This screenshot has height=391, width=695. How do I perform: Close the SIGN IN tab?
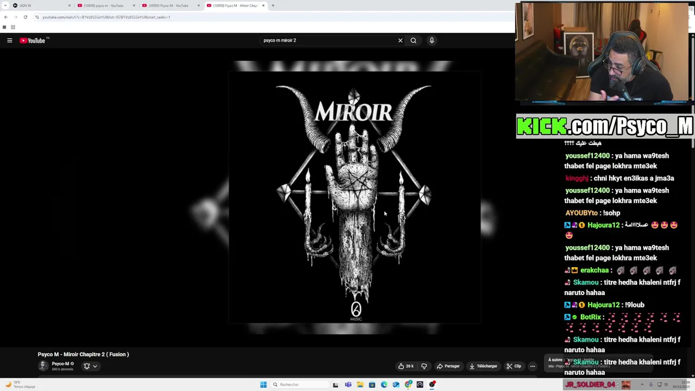click(x=69, y=5)
